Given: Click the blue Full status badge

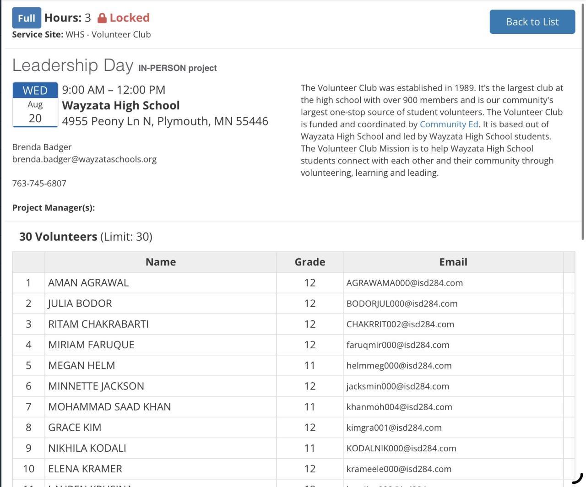Looking at the screenshot, I should click(27, 18).
